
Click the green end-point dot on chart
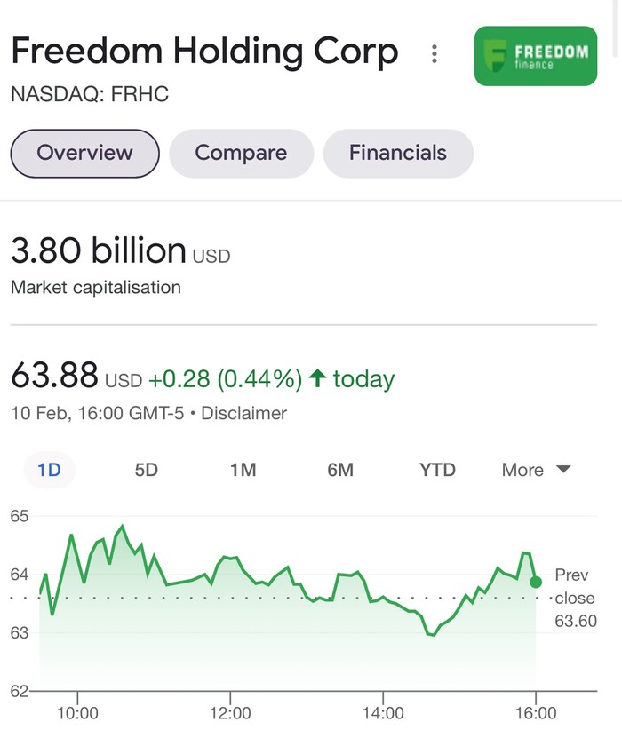[536, 582]
